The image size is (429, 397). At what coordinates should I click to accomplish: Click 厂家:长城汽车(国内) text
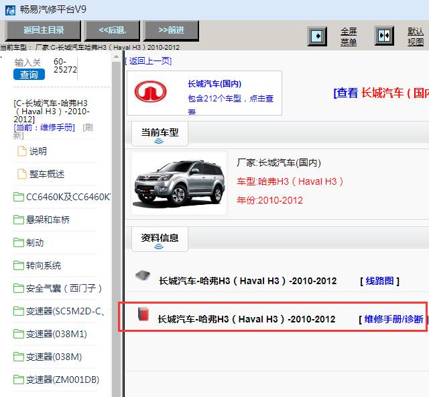click(279, 163)
